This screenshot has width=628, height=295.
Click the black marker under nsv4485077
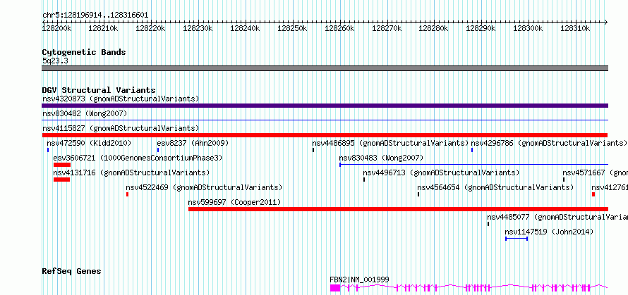(x=488, y=224)
